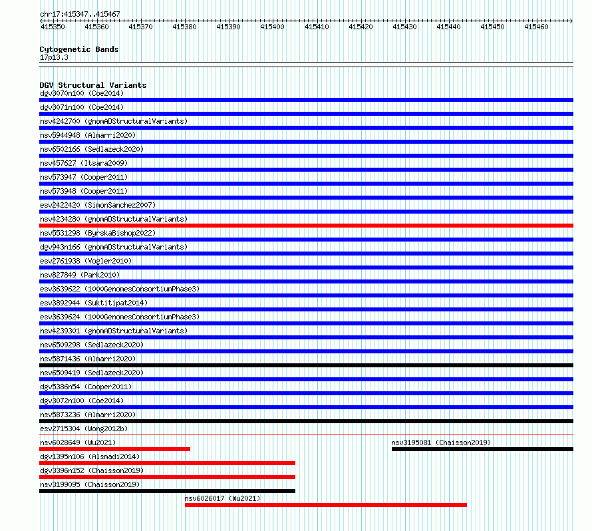Viewport: 592px width, 531px height.
Task: Select the blue bar under dgv5386n54
Action: [x=306, y=393]
